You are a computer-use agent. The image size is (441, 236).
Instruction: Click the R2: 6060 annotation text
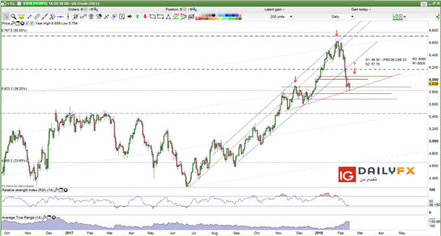(419, 59)
